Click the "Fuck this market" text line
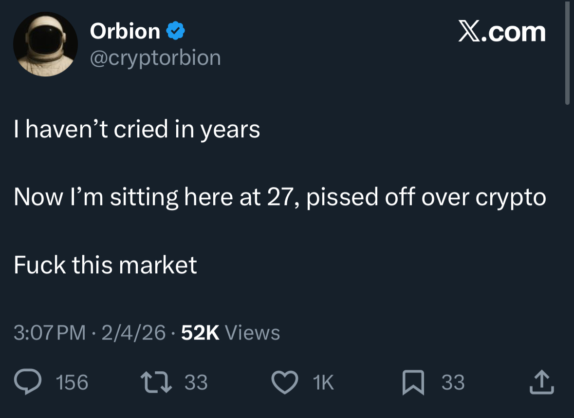The height and width of the screenshot is (418, 574). (105, 266)
